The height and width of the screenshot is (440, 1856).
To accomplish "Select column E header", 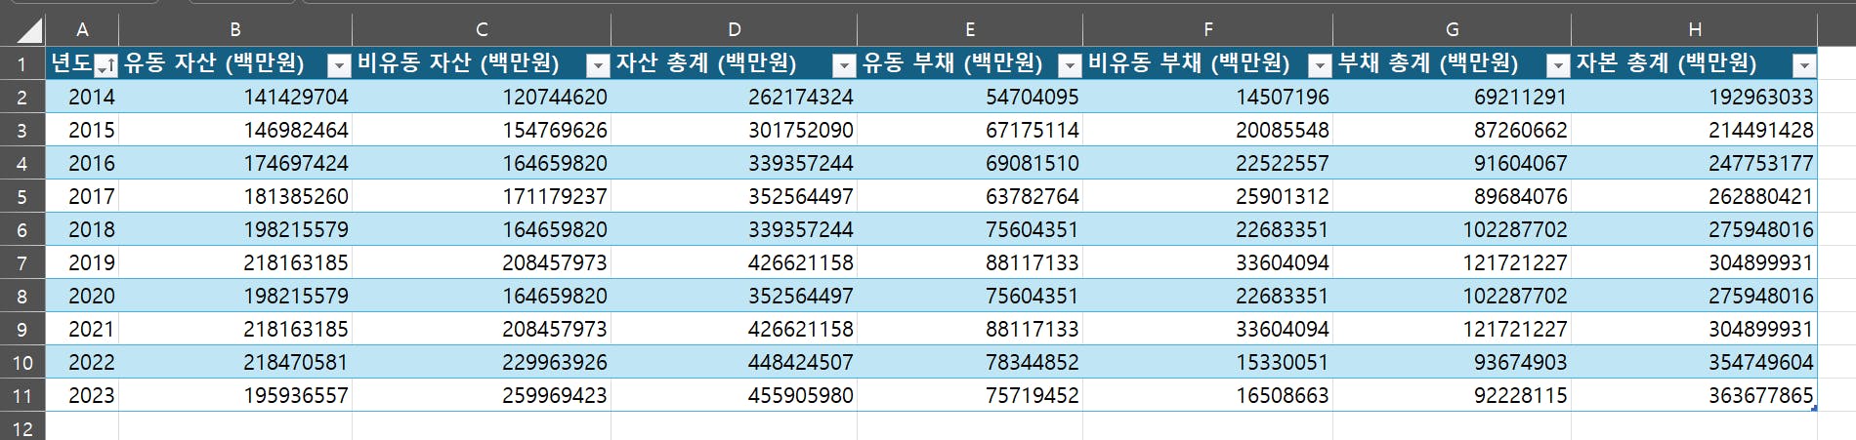I will click(970, 30).
